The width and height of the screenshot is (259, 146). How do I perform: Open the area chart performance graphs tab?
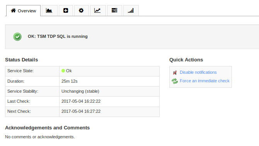49,11
